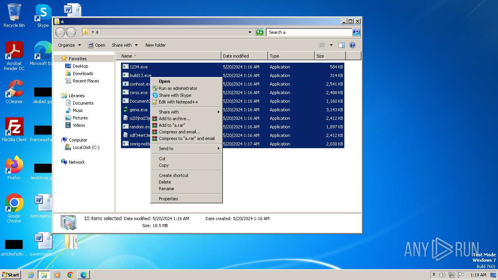The height and width of the screenshot is (280, 498).
Task: Open the views options dropdown arrow
Action: click(331, 45)
